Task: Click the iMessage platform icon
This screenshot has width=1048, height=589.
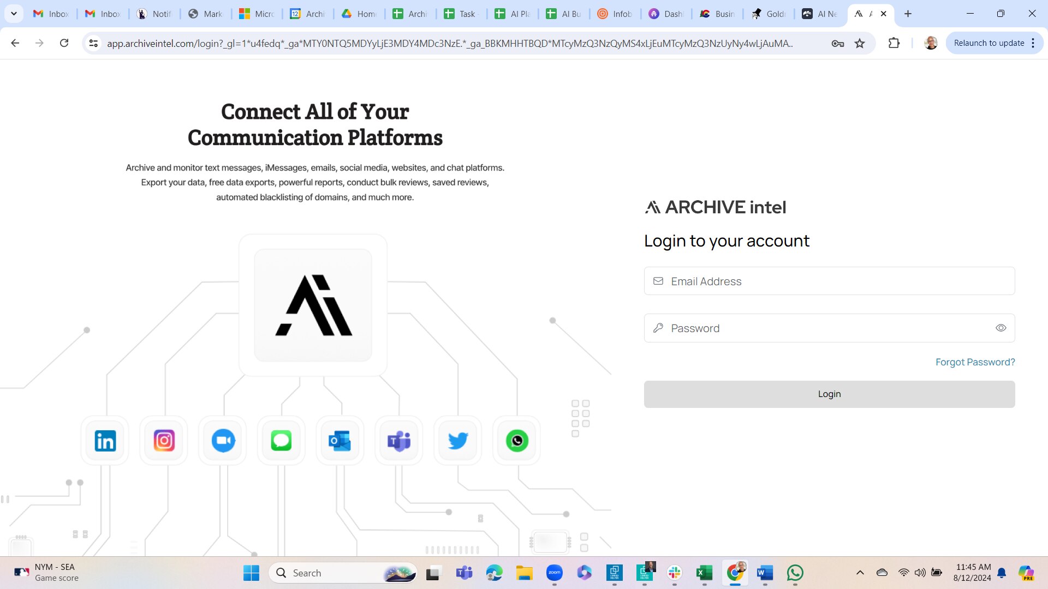Action: click(281, 441)
